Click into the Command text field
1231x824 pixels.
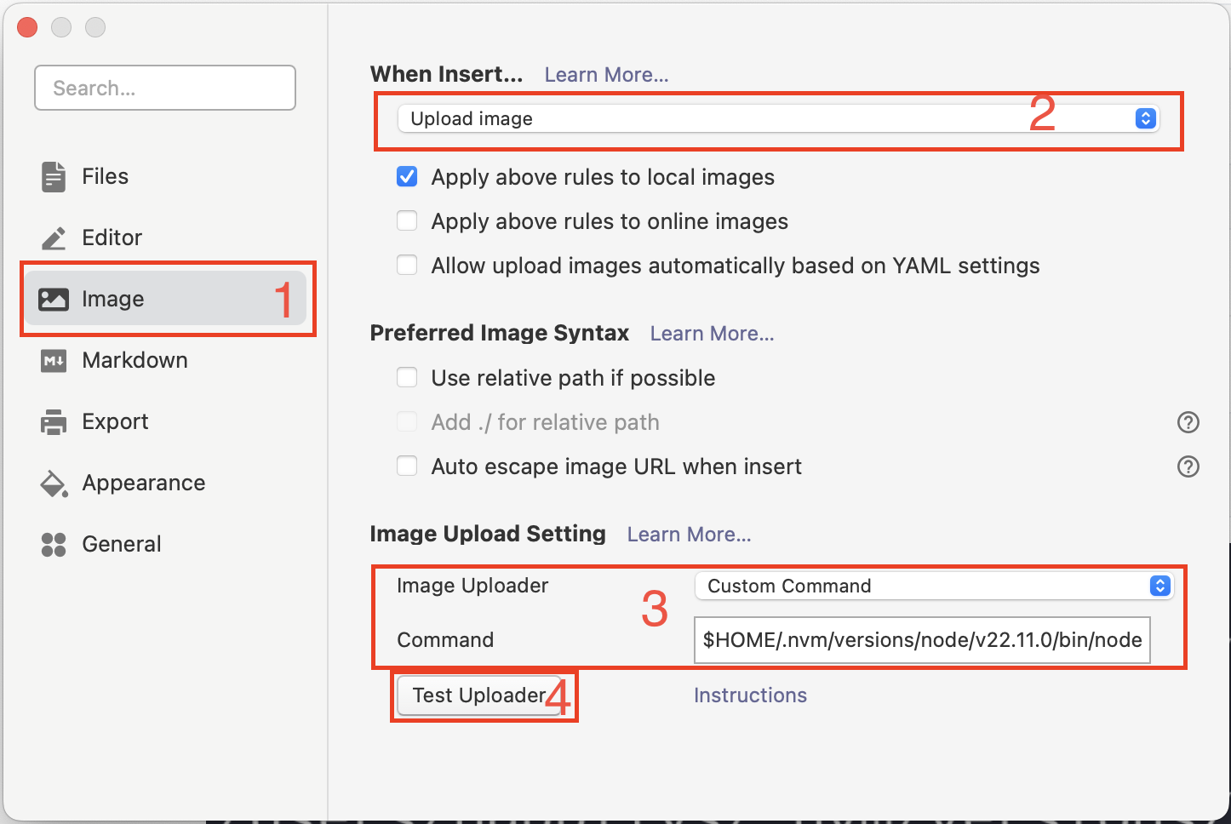pos(922,640)
